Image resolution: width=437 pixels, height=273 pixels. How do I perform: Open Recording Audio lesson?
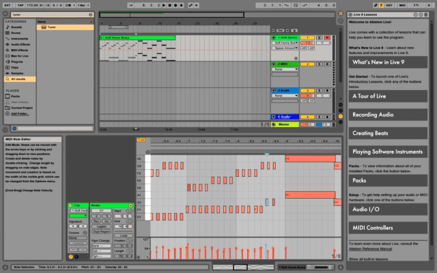click(x=388, y=115)
